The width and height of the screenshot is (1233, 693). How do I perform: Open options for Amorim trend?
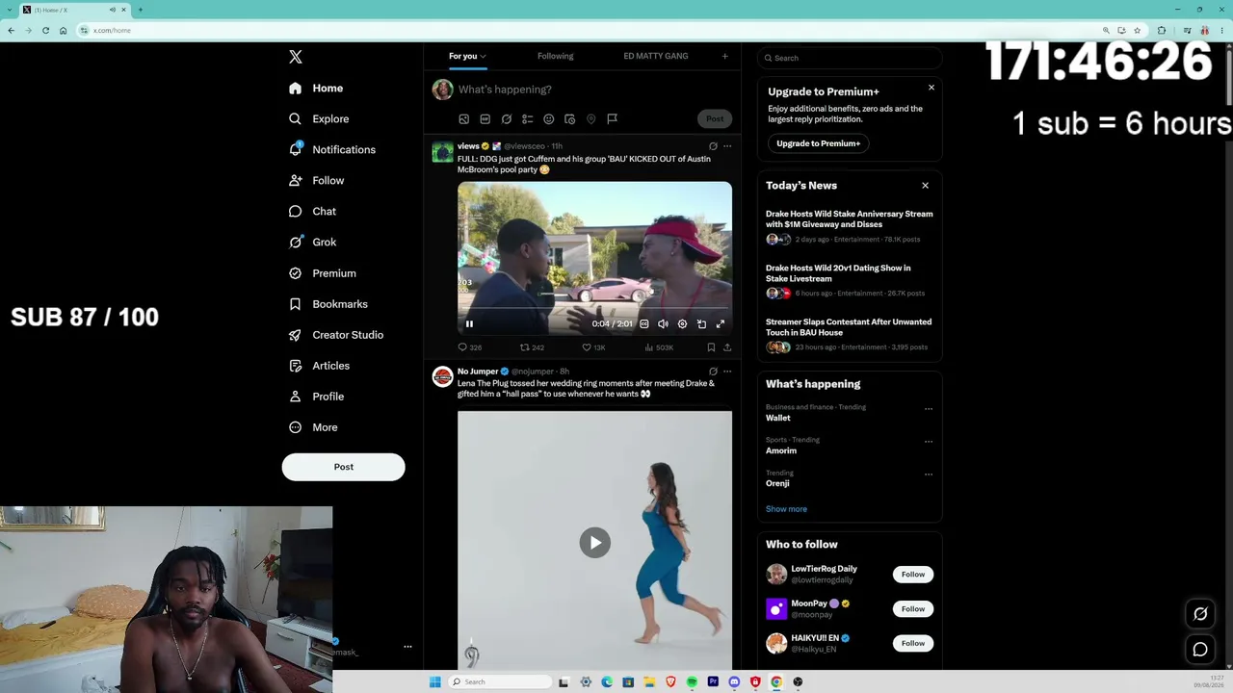point(929,442)
